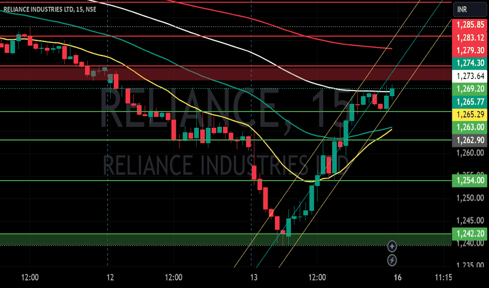Click the RELIANCE INDUSTRIES LTD, 15, NSE title
The height and width of the screenshot is (288, 489).
pos(50,9)
